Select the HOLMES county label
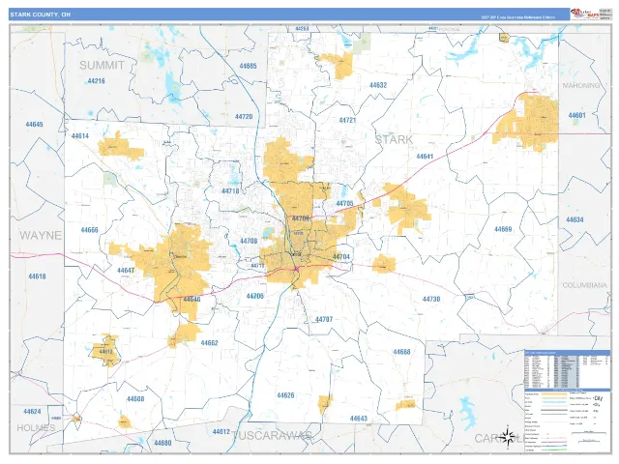Viewport: 619px width, 464px height. [36, 427]
